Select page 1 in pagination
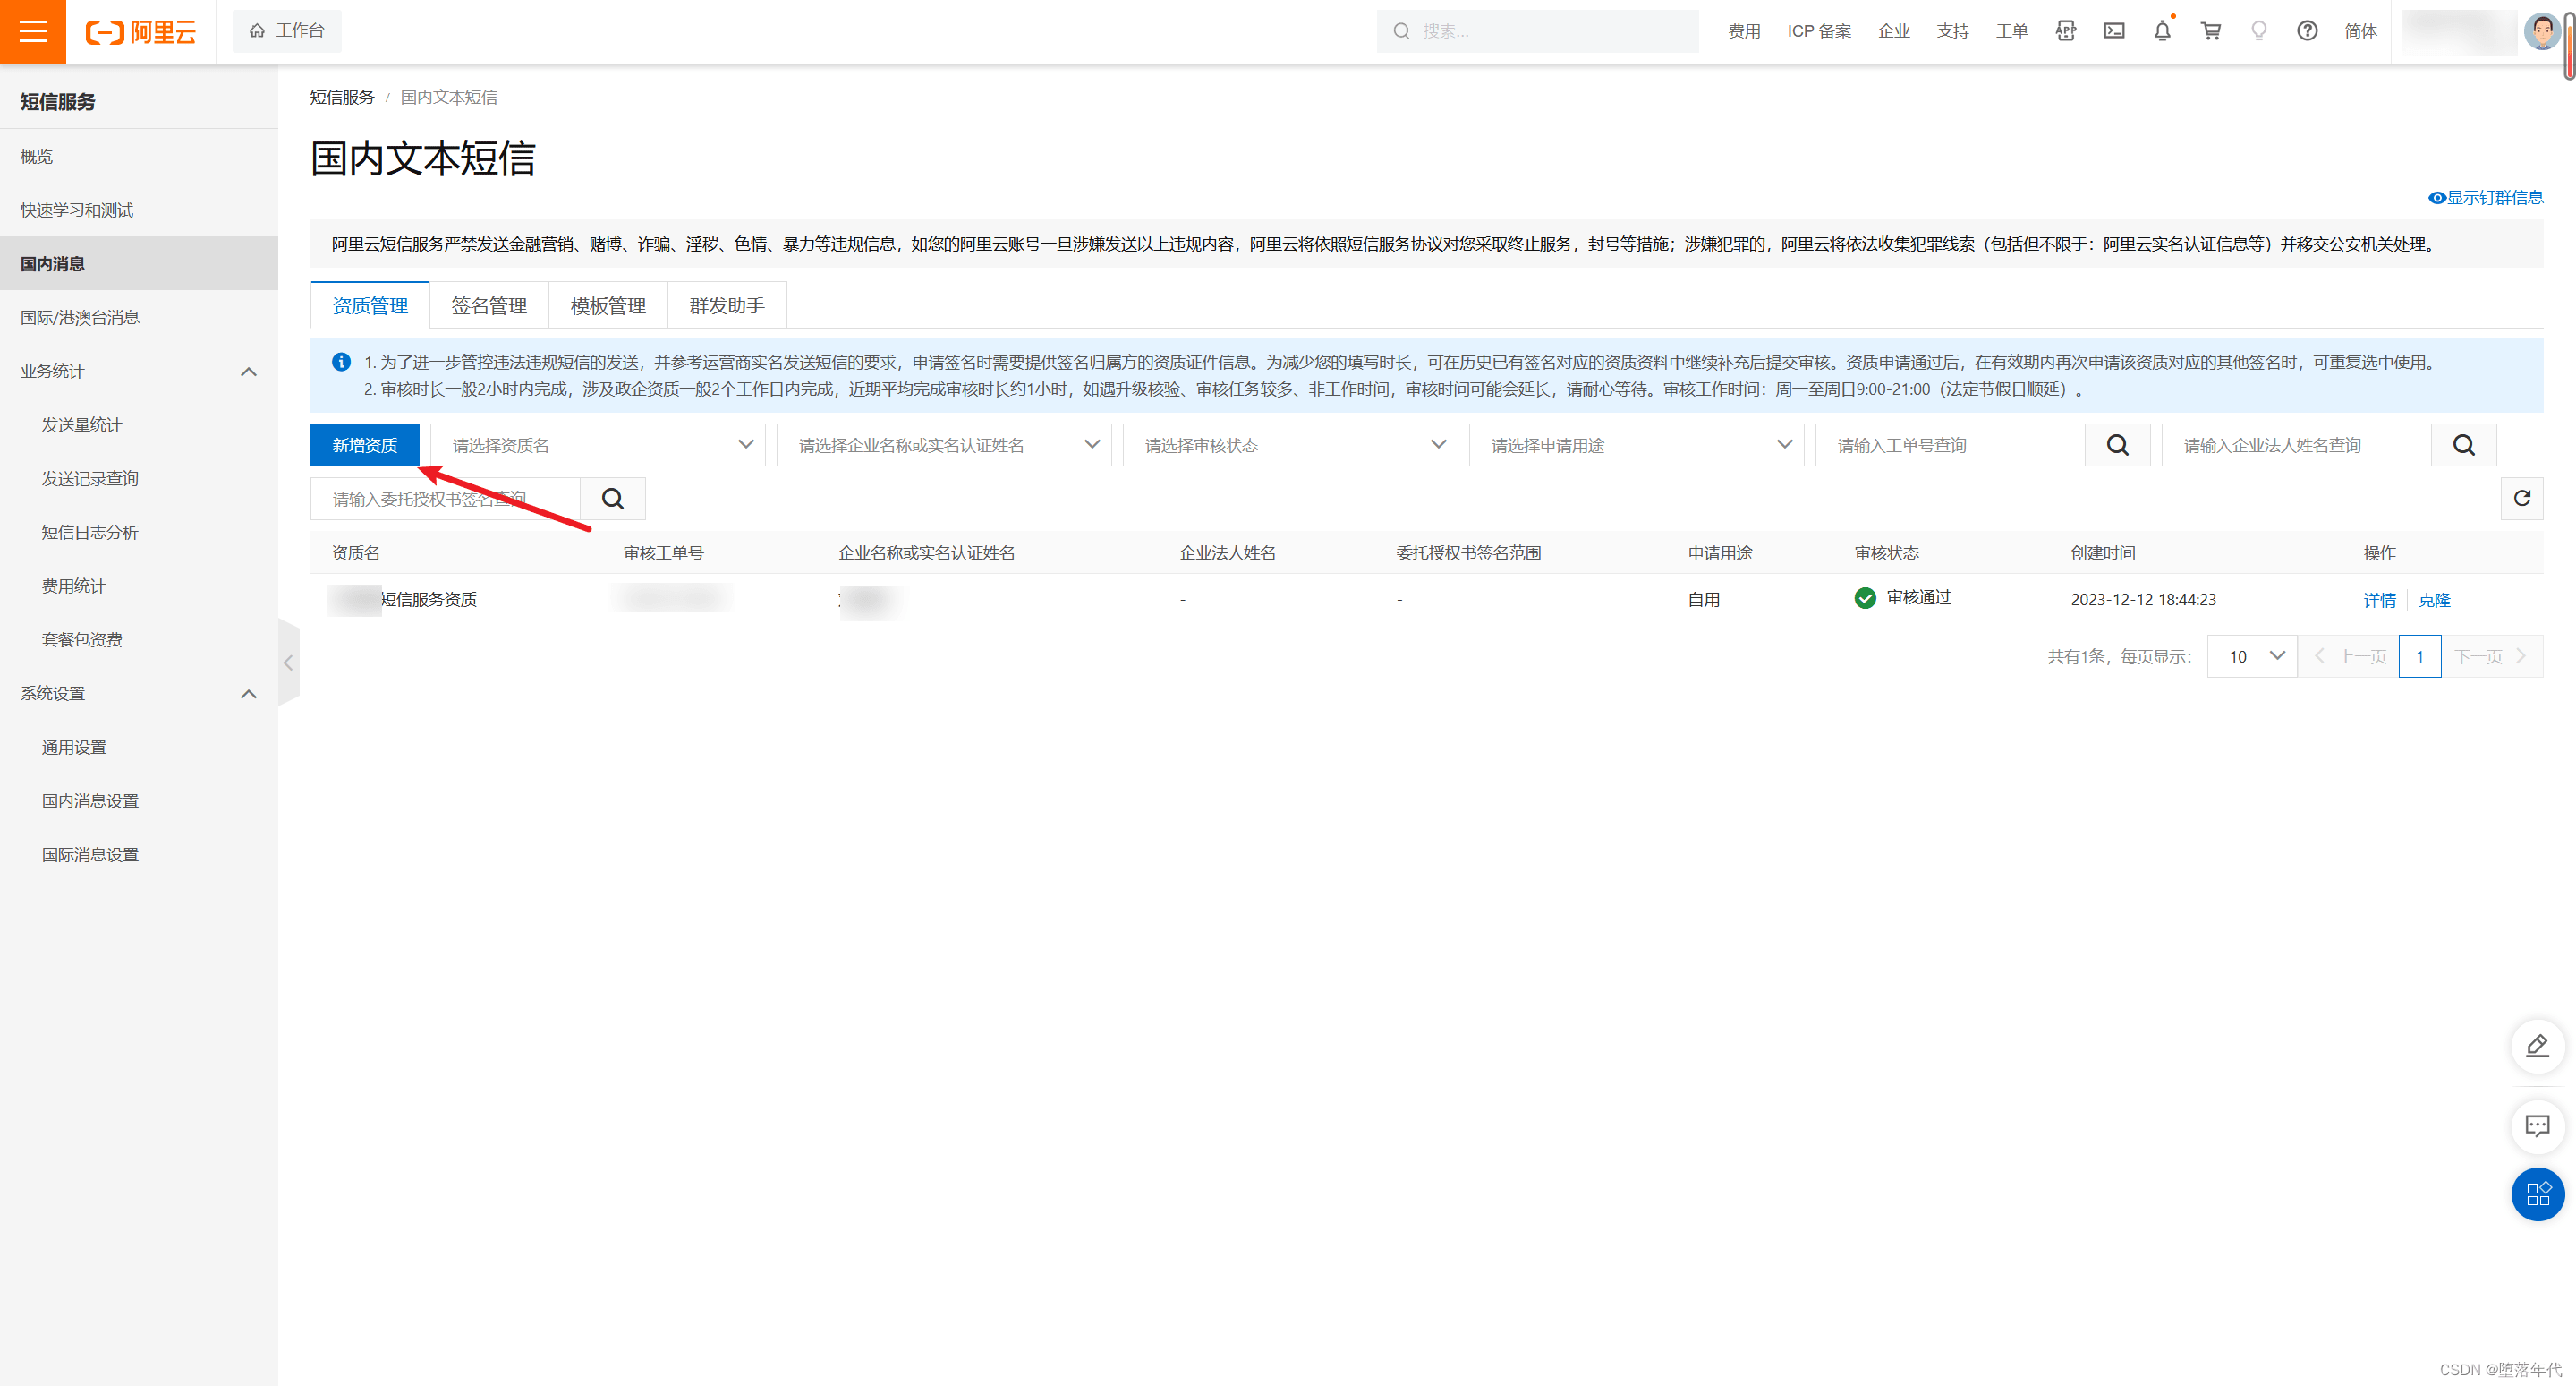Viewport: 2576px width, 1386px height. point(2420,656)
